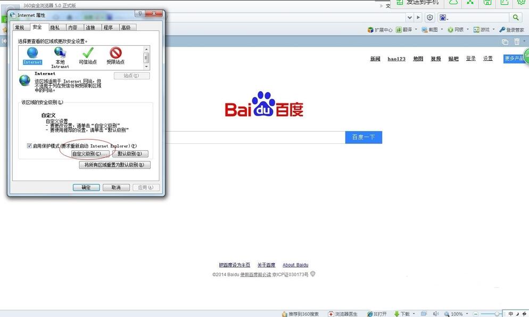Click the restore tabs icon on tab bar
Viewport: 529px width, 317px height.
tap(505, 42)
